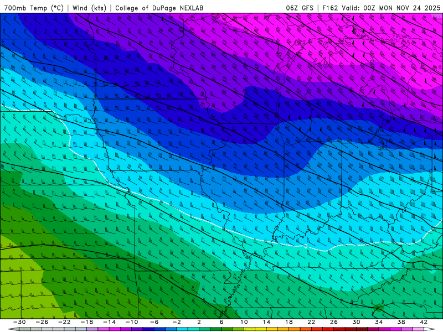Click the 10 color scale label
This screenshot has width=443, height=332.
point(244,322)
